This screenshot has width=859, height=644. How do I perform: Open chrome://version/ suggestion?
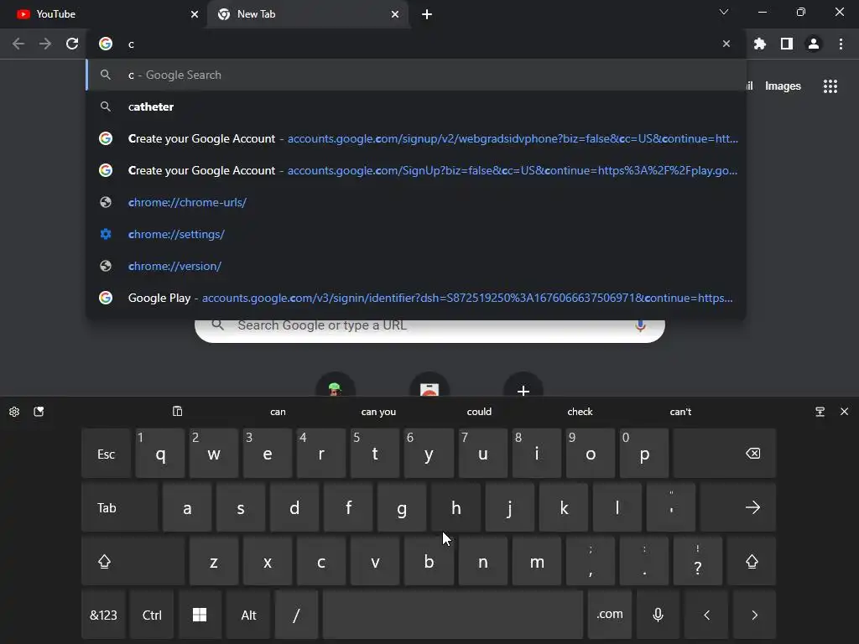[416, 266]
